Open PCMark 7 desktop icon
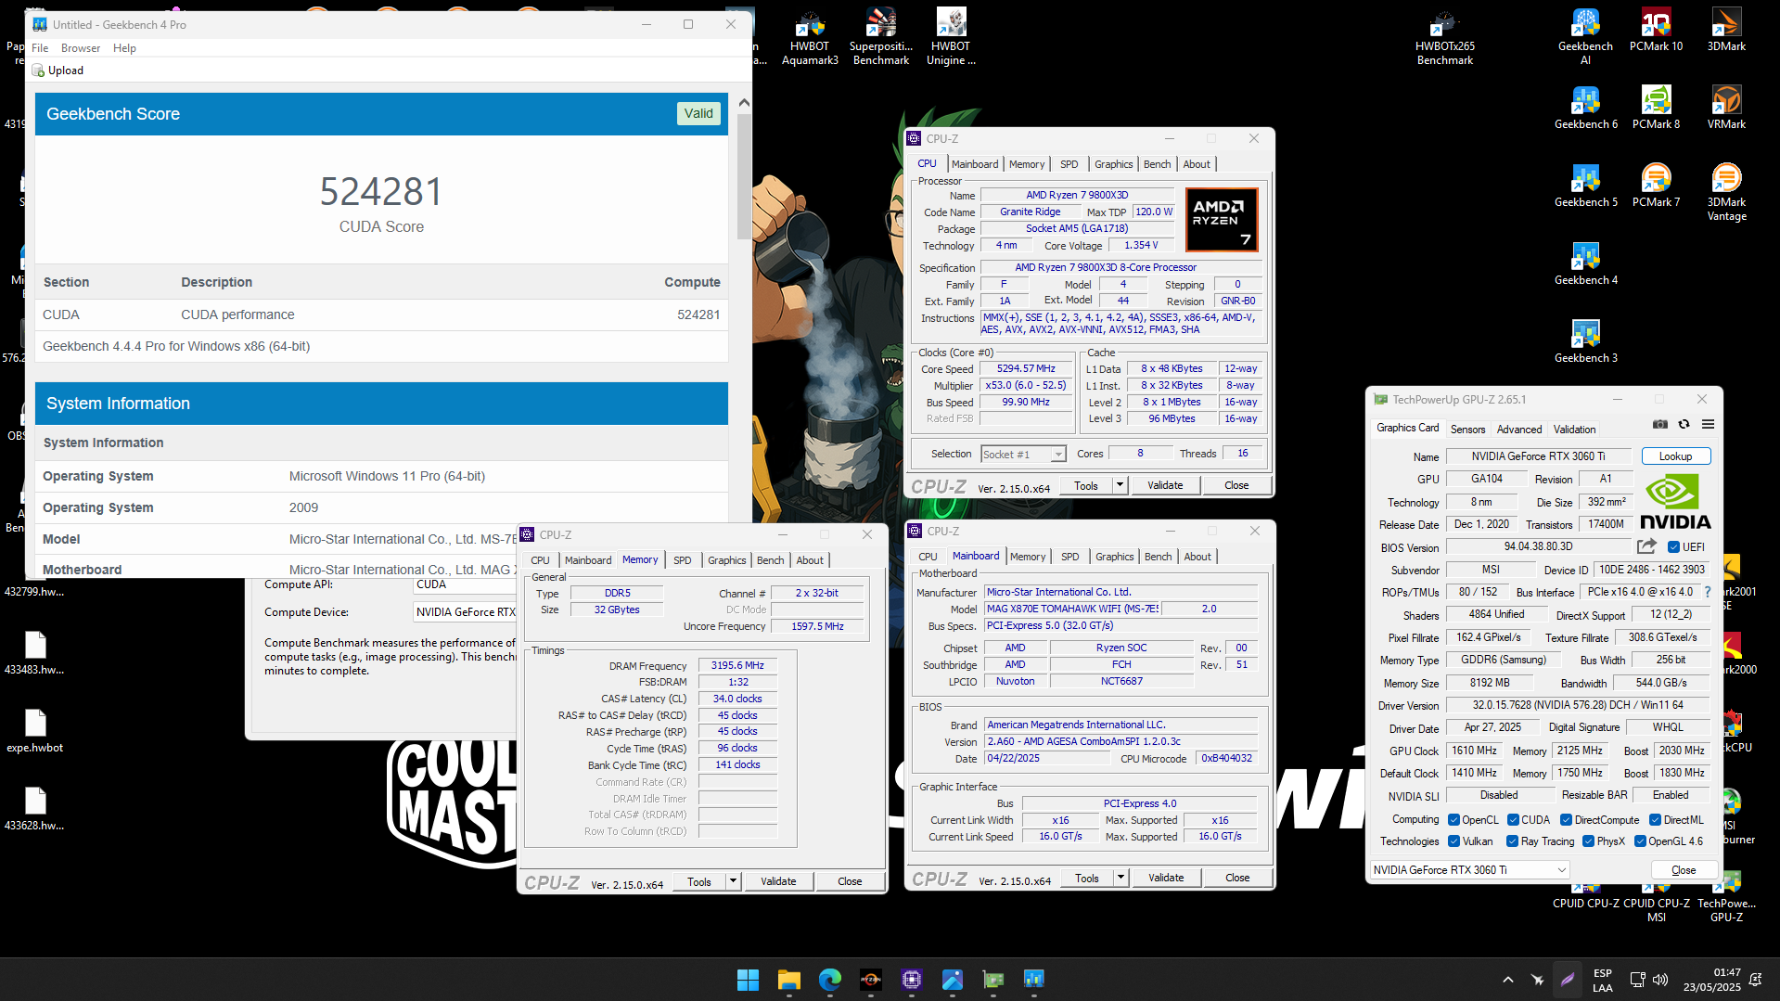Screen dimensions: 1780x1001 click(1656, 186)
